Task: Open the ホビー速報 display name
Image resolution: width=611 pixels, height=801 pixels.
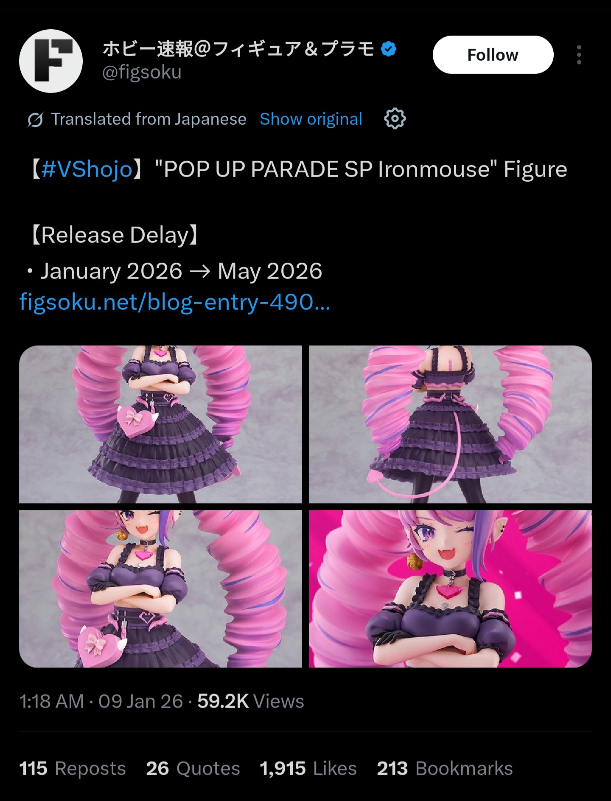Action: [238, 49]
